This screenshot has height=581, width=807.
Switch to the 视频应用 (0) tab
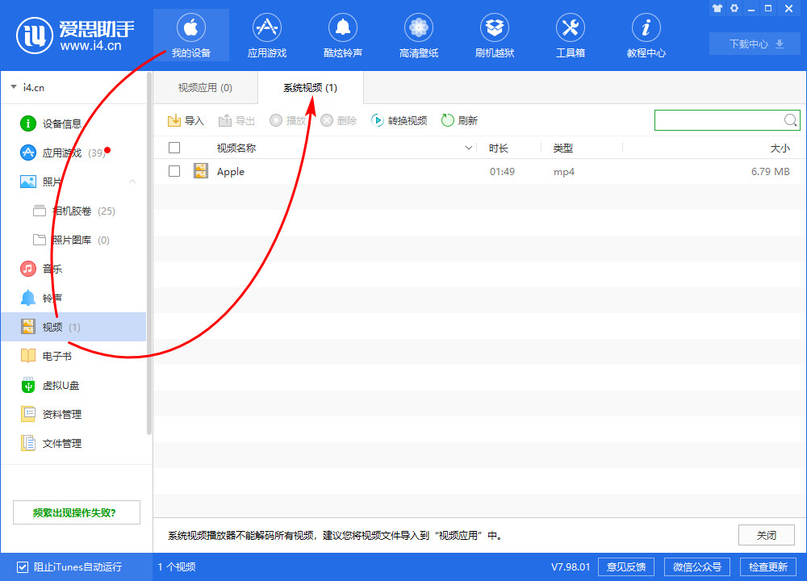(x=205, y=87)
